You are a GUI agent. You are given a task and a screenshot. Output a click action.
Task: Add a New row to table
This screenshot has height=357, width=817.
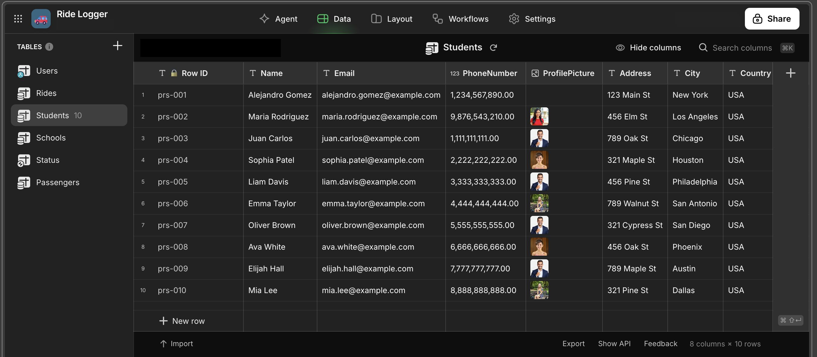click(x=182, y=321)
